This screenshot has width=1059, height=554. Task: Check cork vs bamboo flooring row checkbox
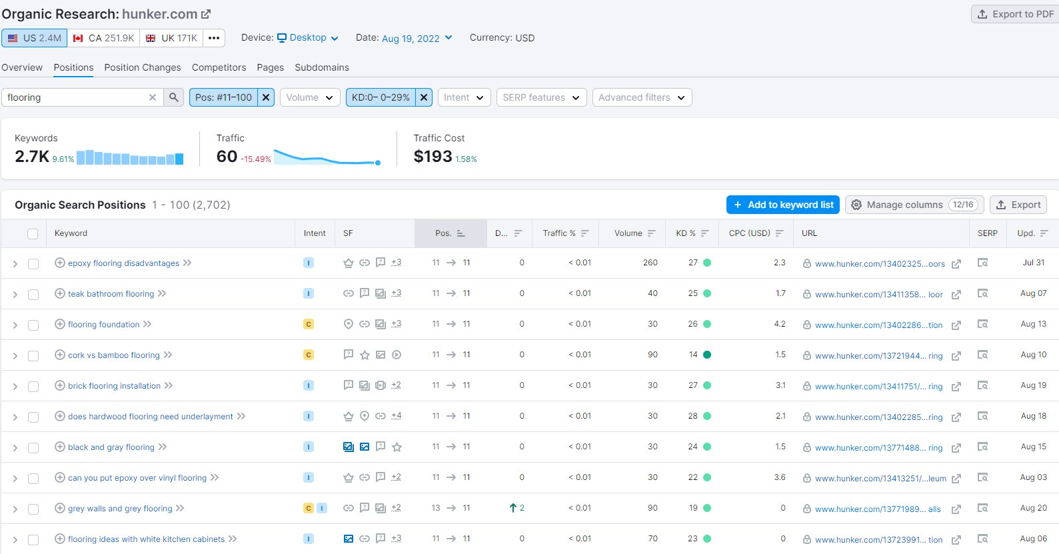pyautogui.click(x=33, y=356)
